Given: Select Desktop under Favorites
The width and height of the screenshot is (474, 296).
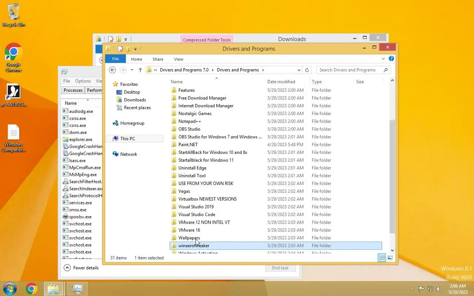Looking at the screenshot, I should pyautogui.click(x=132, y=92).
